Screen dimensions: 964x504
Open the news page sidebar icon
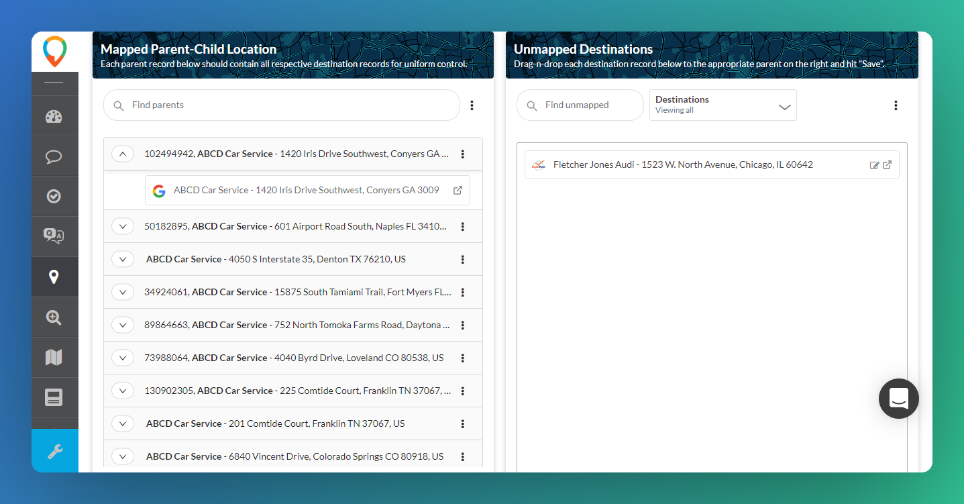tap(54, 397)
